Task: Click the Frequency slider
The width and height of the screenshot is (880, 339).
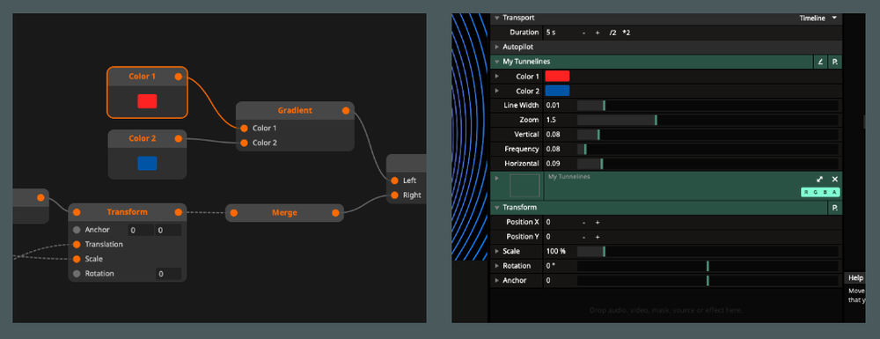Action: point(708,150)
